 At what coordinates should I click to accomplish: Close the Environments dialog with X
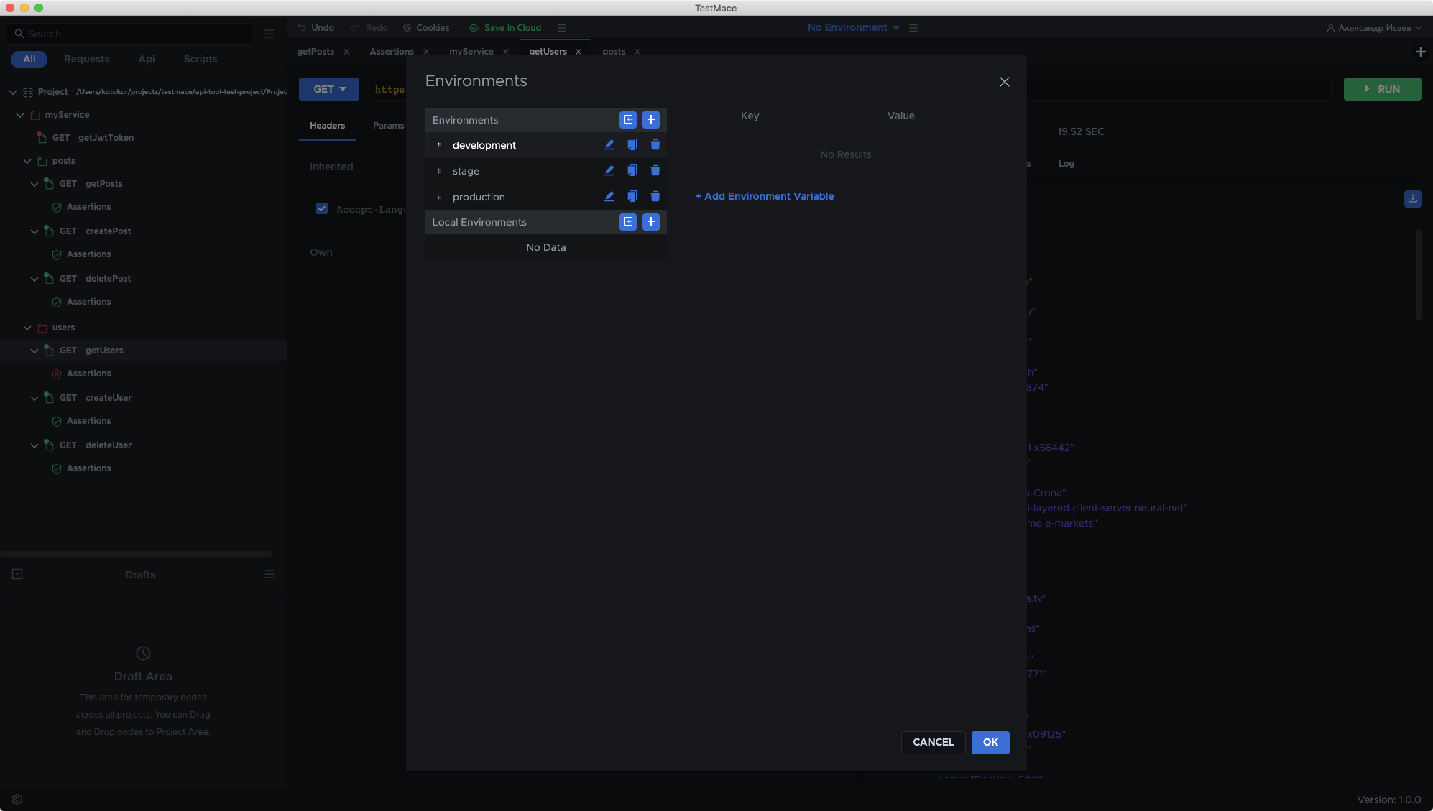click(1004, 82)
